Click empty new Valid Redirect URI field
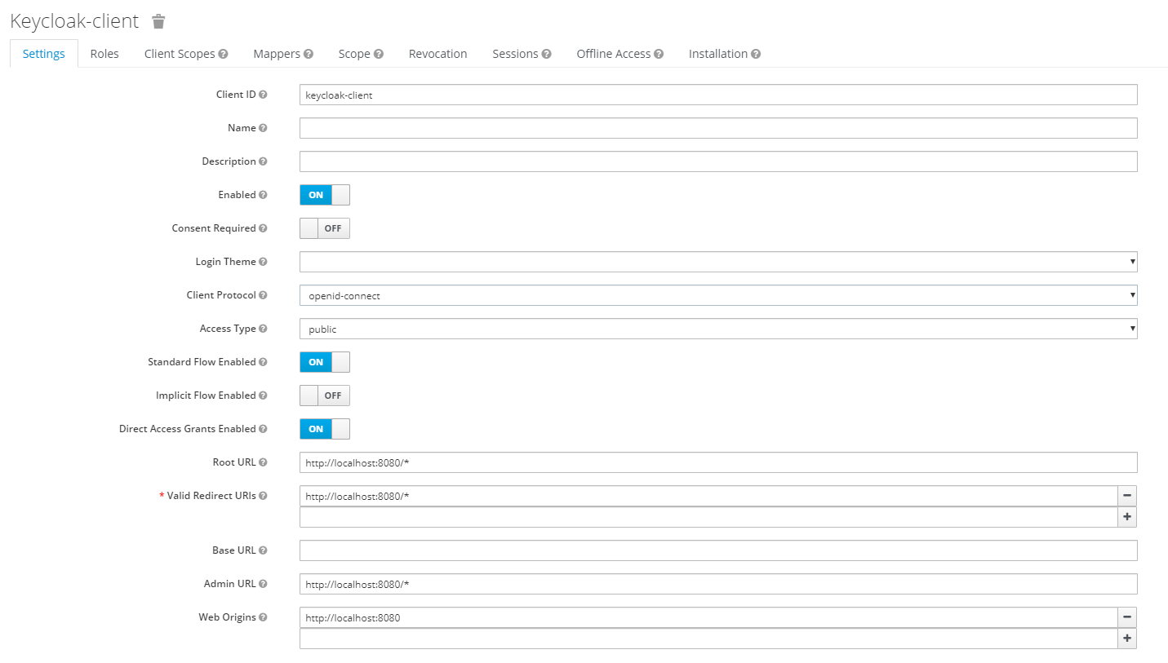Viewport: 1168px width, 663px height. coord(708,517)
